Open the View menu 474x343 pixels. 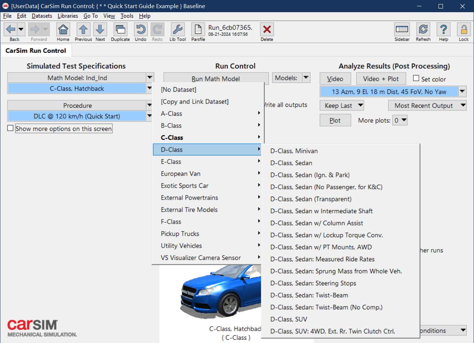click(109, 16)
